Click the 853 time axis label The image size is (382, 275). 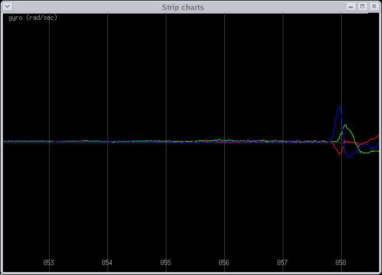[48, 263]
